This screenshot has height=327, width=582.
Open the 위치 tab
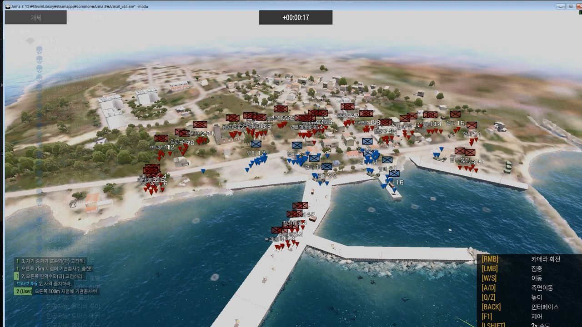[98, 18]
